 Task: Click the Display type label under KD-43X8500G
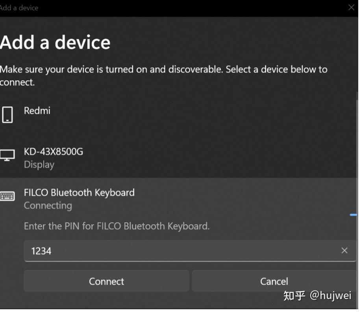(x=39, y=164)
